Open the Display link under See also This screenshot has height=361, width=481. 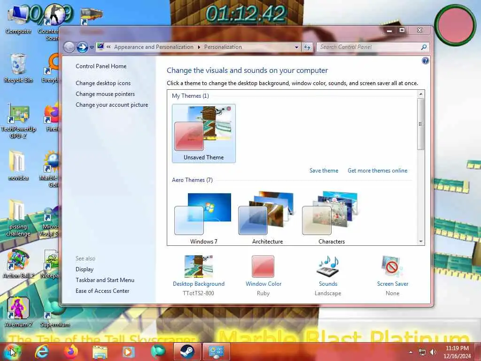pyautogui.click(x=85, y=269)
